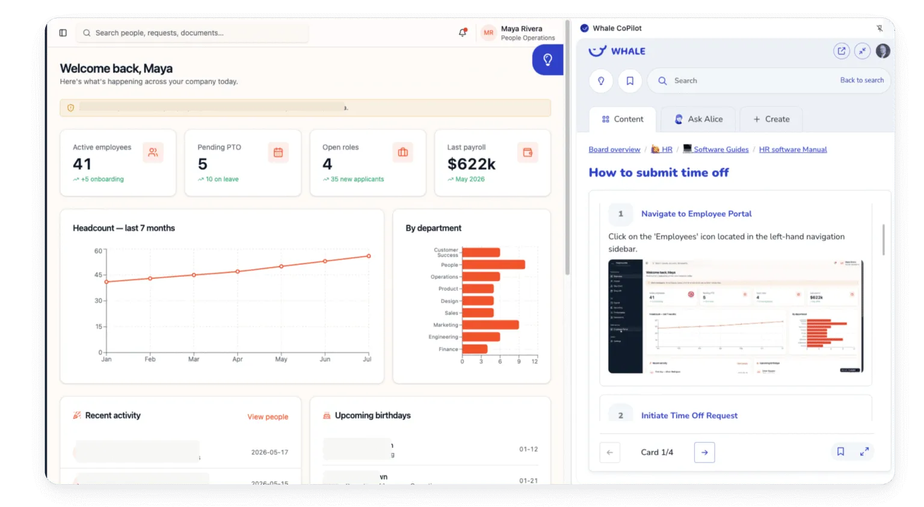Viewport: 924px width, 507px height.
Task: Collapse the Whale panel with arrows icon
Action: (x=863, y=51)
